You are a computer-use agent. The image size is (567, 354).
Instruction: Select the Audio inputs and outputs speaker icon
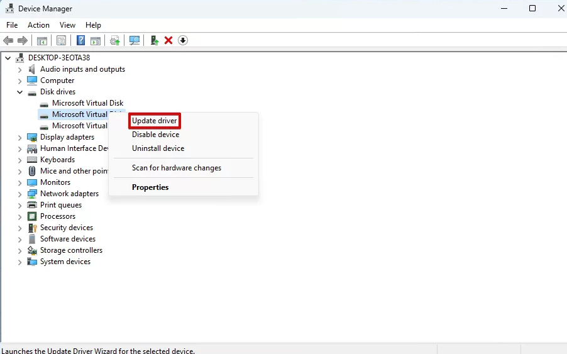32,69
